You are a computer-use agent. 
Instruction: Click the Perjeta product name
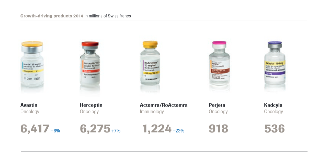[x=217, y=105]
